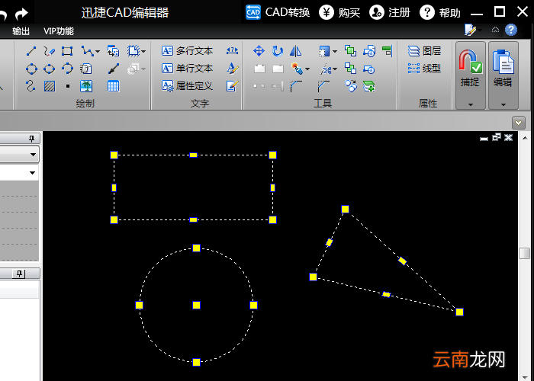
Task: Click the copy pages icon in draw group
Action: (x=85, y=69)
